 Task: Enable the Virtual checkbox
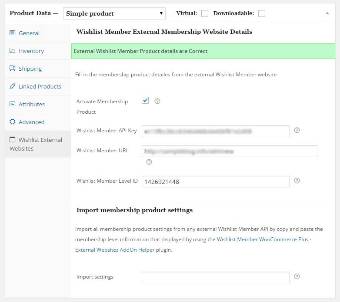(x=205, y=13)
